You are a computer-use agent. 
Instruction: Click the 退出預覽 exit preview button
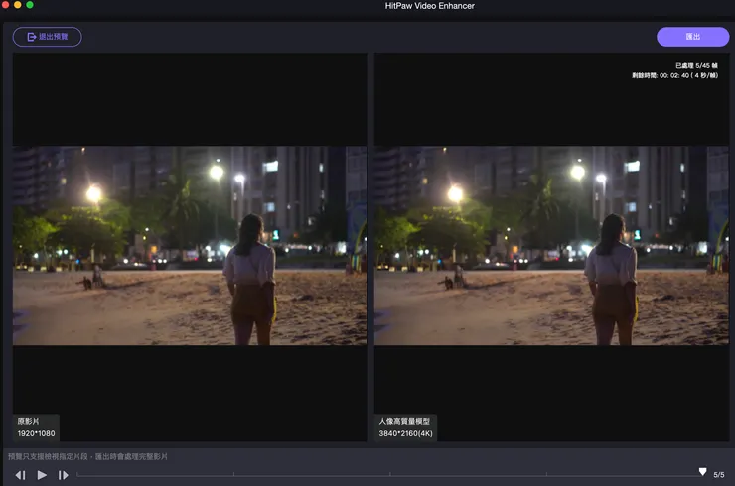[47, 37]
